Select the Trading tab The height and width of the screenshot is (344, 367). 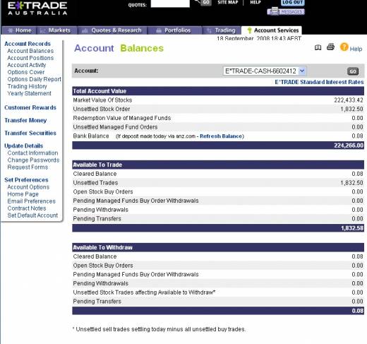click(x=222, y=30)
